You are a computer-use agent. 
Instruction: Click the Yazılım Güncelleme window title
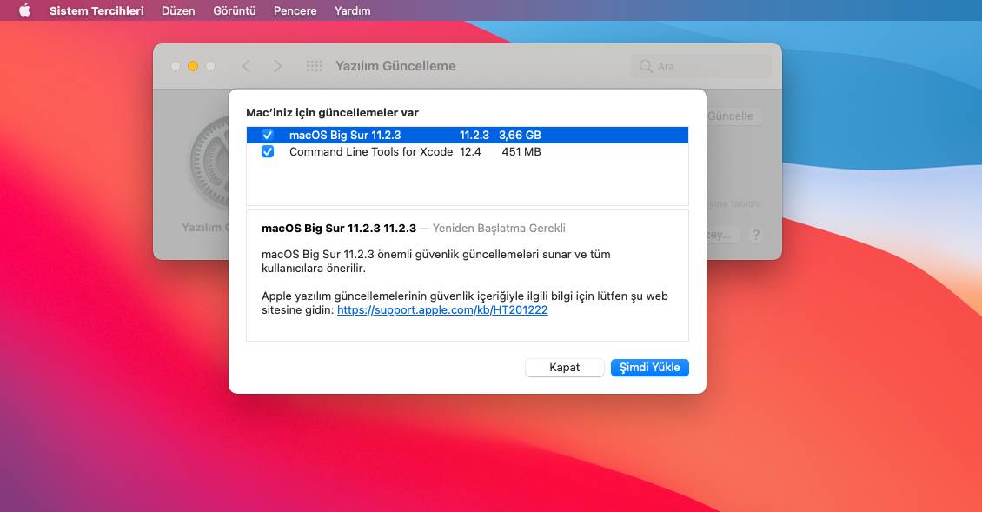[395, 66]
